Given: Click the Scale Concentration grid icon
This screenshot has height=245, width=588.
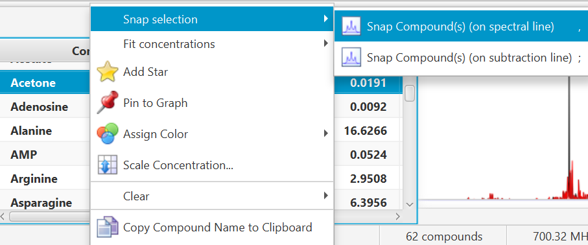Looking at the screenshot, I should click(x=107, y=165).
